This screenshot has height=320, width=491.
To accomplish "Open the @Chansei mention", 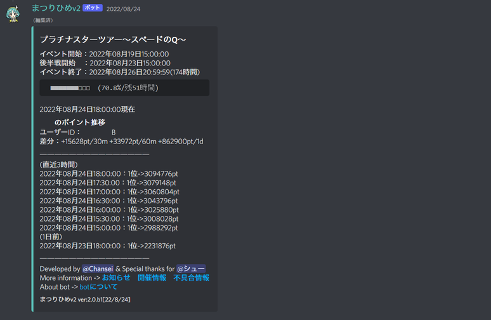I will 98,269.
